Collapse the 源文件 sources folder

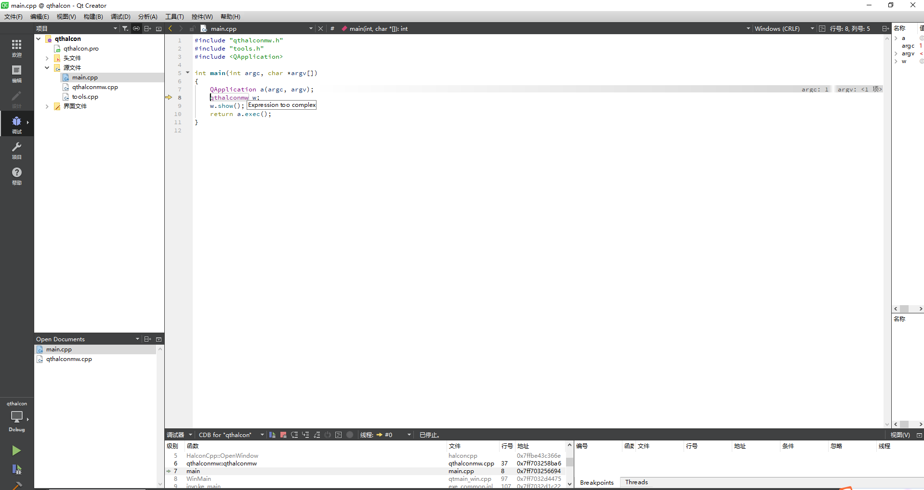tap(47, 68)
